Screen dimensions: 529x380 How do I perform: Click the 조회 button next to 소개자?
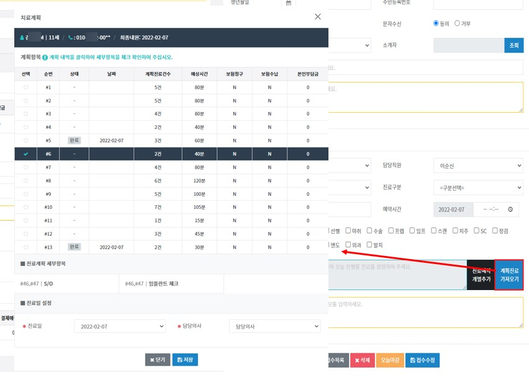(513, 45)
